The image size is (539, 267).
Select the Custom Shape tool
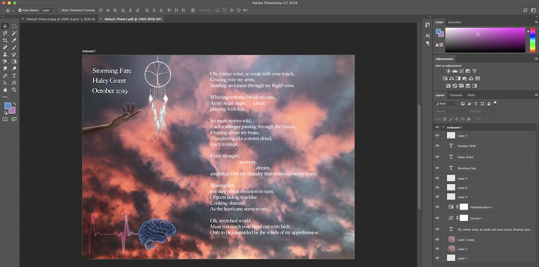tap(14, 83)
